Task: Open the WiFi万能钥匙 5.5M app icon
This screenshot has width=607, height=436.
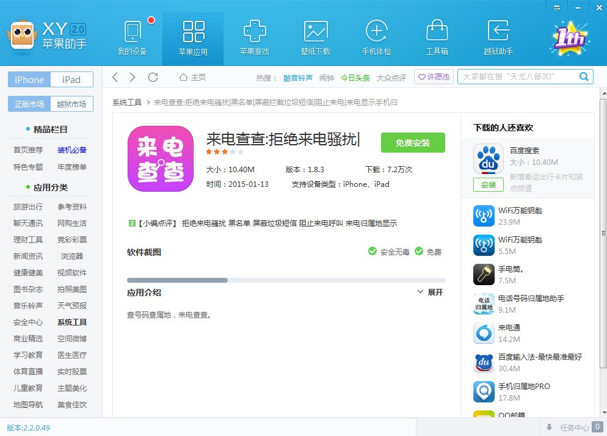Action: [484, 245]
